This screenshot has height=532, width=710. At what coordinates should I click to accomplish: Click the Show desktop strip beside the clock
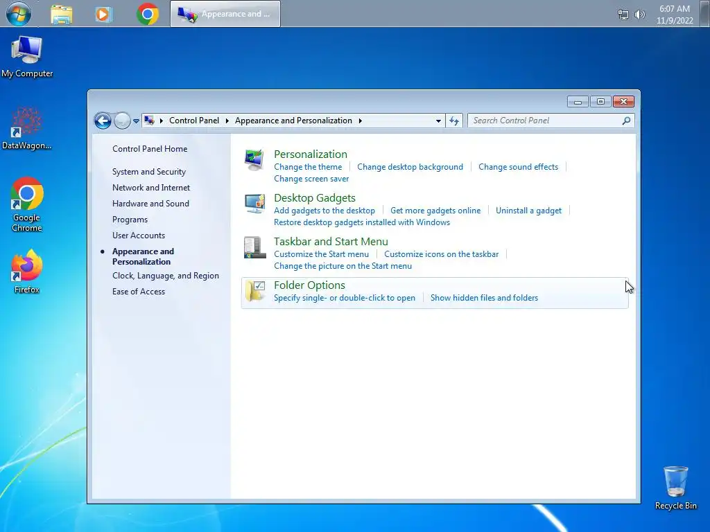tap(704, 14)
